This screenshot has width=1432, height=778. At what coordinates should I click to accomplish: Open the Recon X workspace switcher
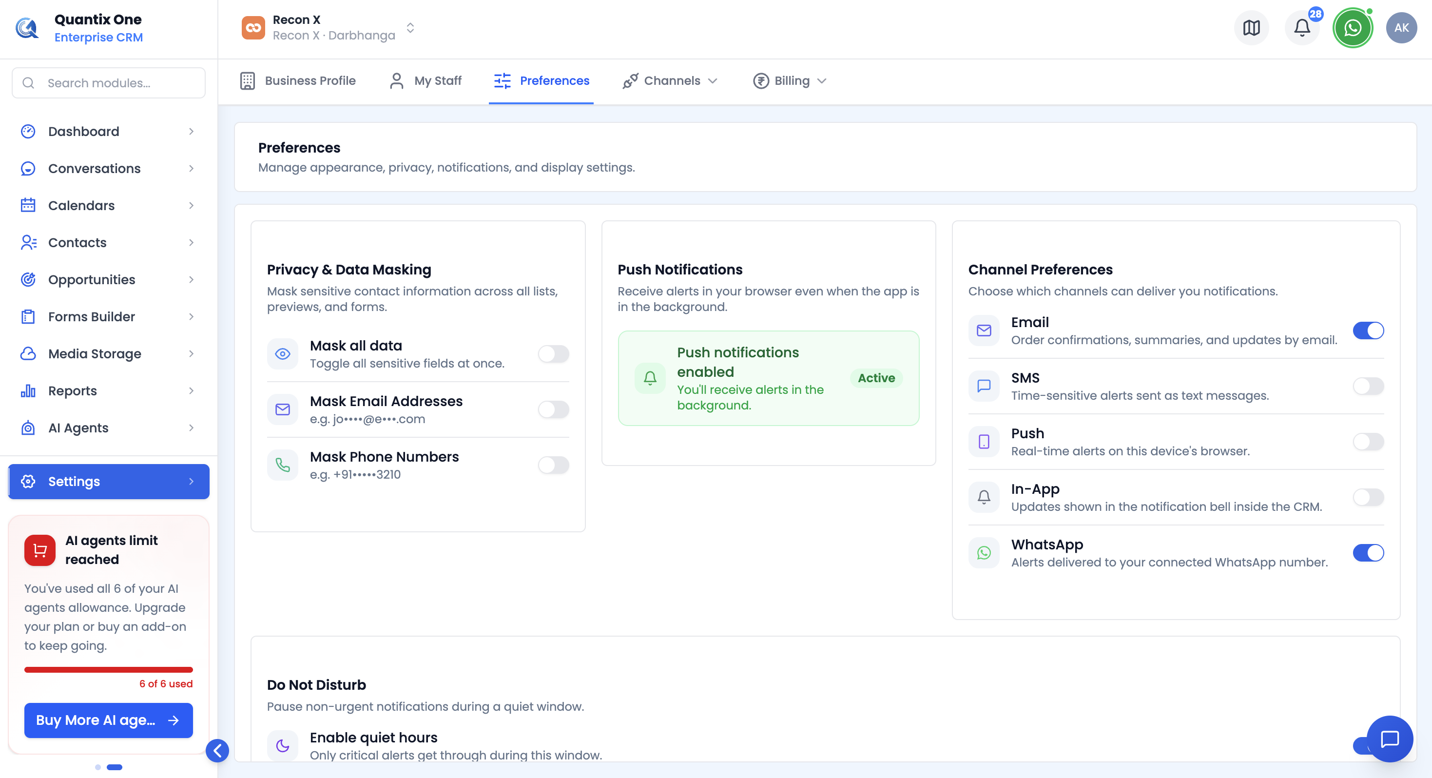click(329, 28)
